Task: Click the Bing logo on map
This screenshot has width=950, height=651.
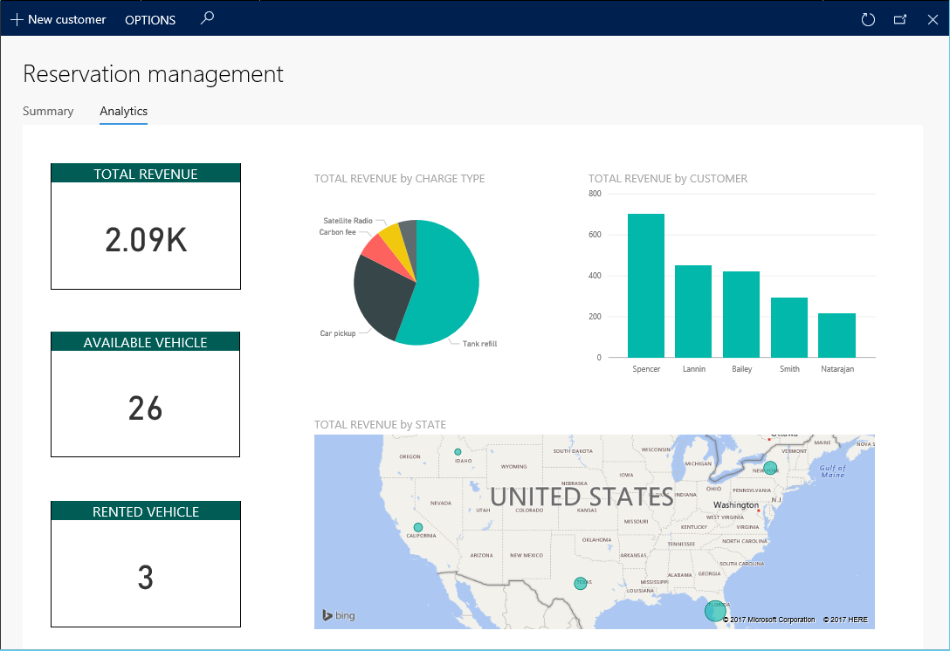Action: 339,615
